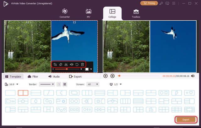Click the orange Export button
This screenshot has width=201, height=128.
pyautogui.click(x=186, y=120)
